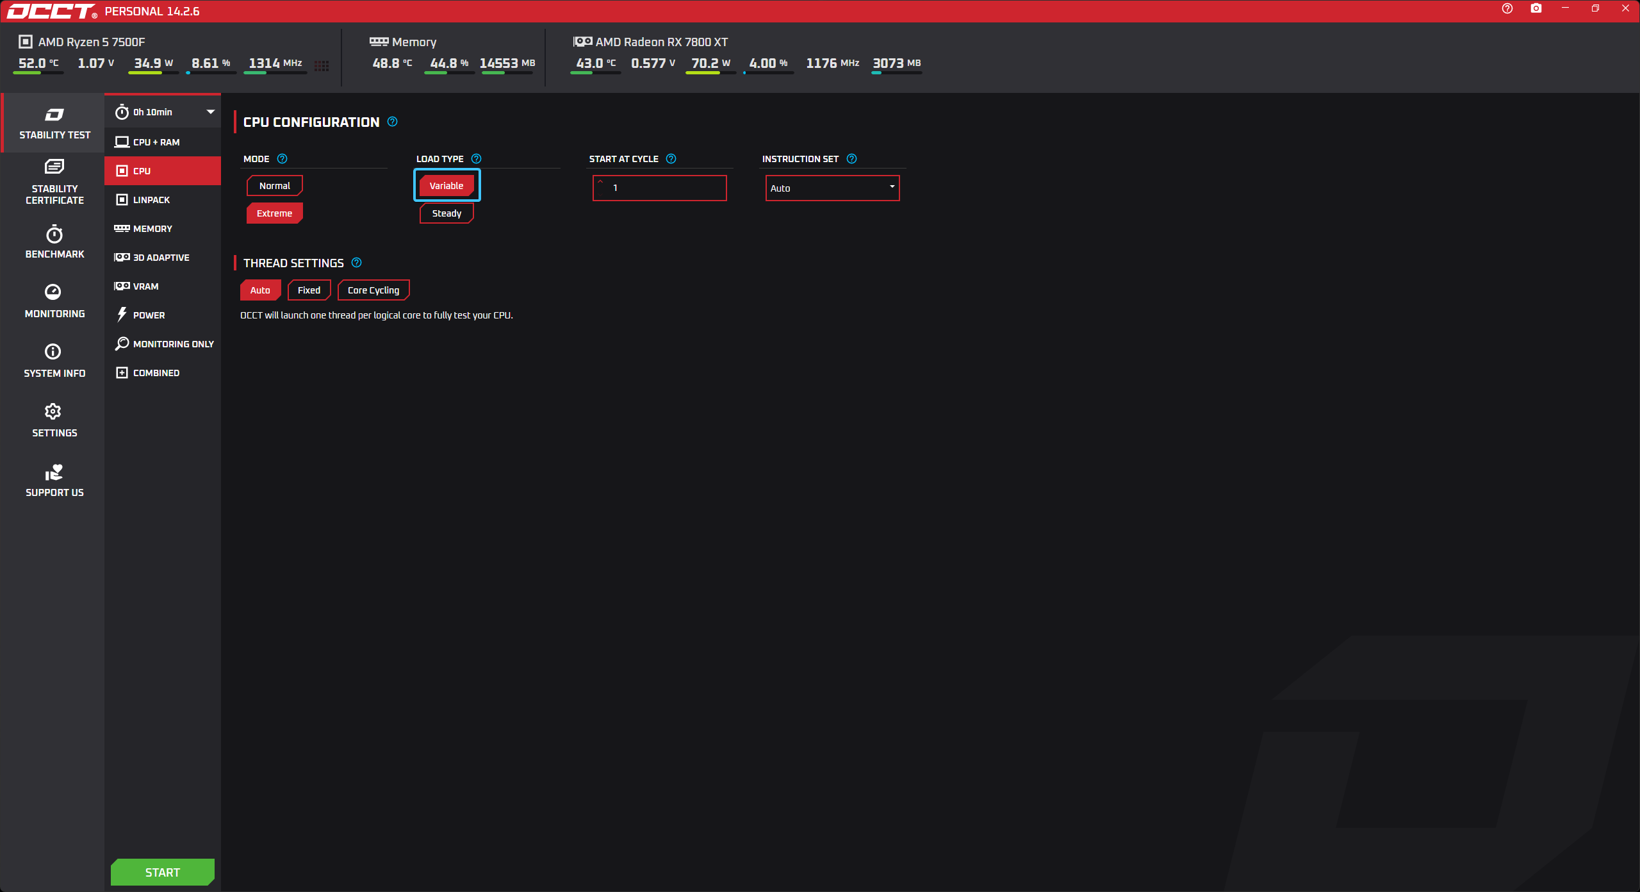Click the Start At Cycle increment arrow

(x=600, y=182)
